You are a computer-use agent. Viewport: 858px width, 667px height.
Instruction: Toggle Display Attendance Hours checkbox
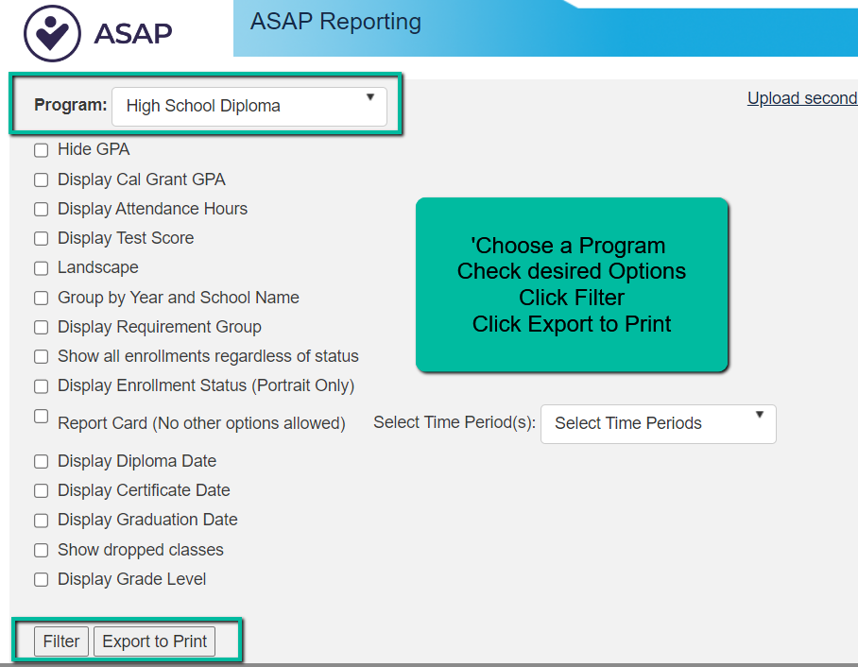tap(41, 209)
